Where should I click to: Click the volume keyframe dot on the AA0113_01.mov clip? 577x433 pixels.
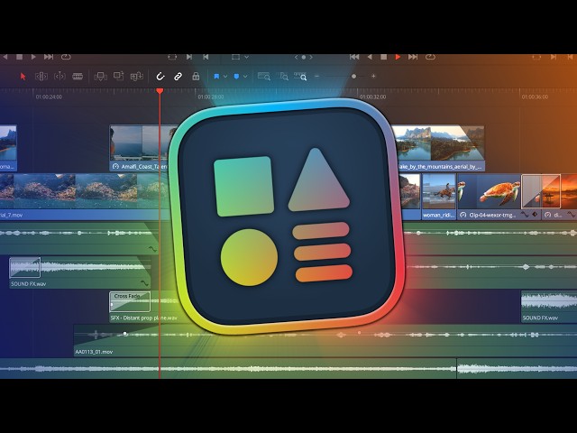(125, 333)
